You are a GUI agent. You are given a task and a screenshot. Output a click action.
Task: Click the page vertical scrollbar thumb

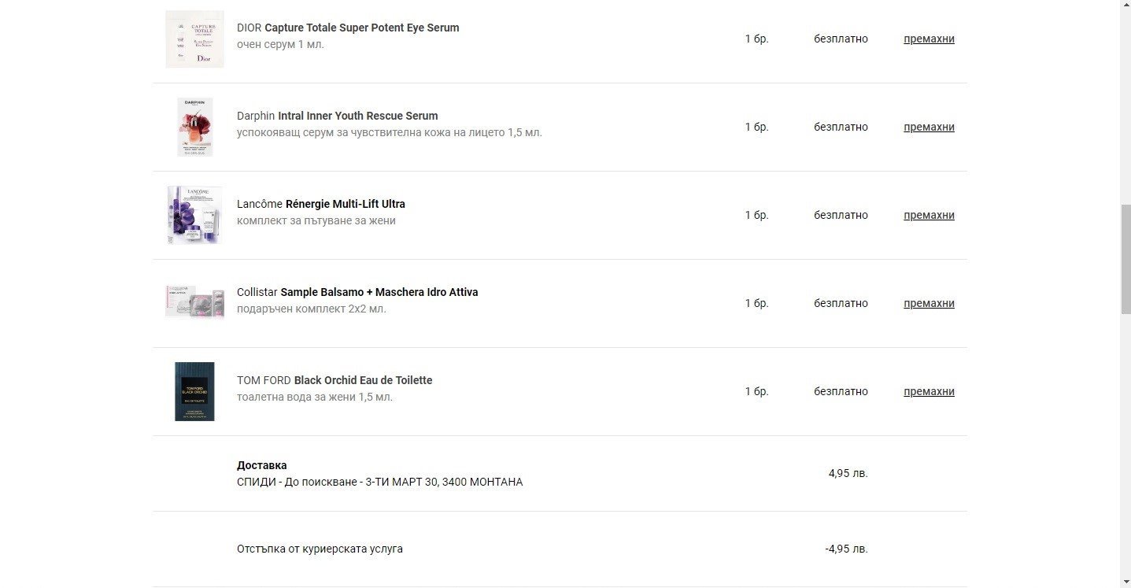click(x=1125, y=260)
